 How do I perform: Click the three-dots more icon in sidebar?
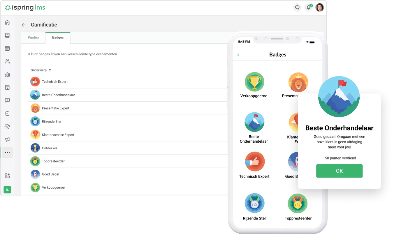click(7, 153)
